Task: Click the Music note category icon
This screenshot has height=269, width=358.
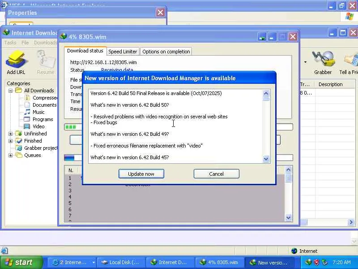Action: click(x=27, y=112)
